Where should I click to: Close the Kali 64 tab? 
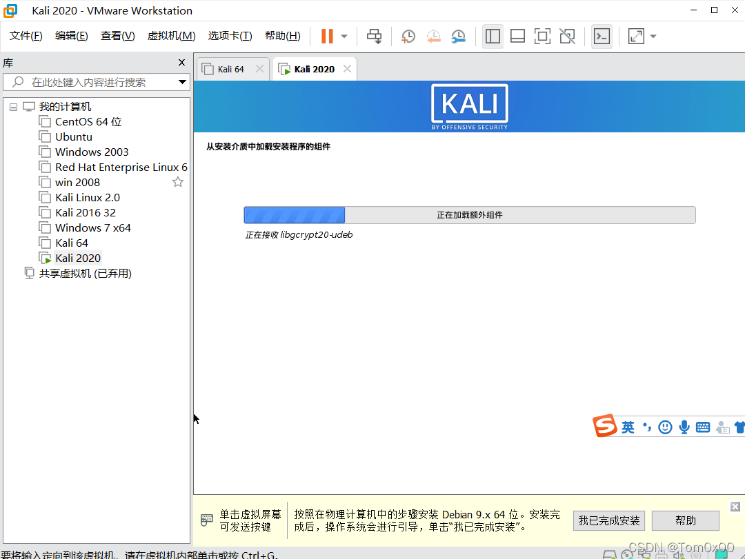point(259,69)
